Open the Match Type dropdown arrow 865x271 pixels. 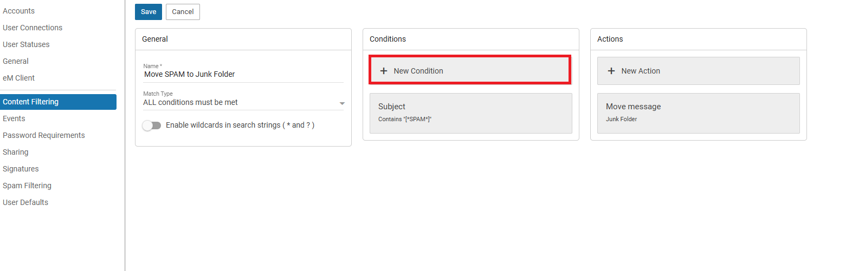(342, 103)
